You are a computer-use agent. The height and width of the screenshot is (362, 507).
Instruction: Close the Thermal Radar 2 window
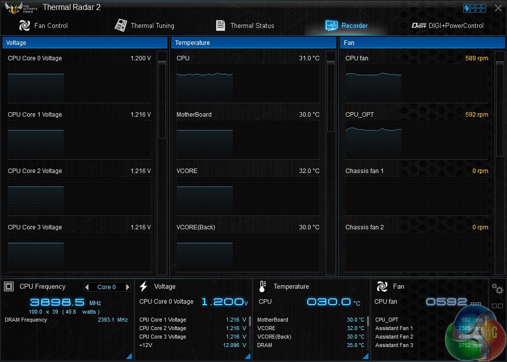pyautogui.click(x=498, y=8)
